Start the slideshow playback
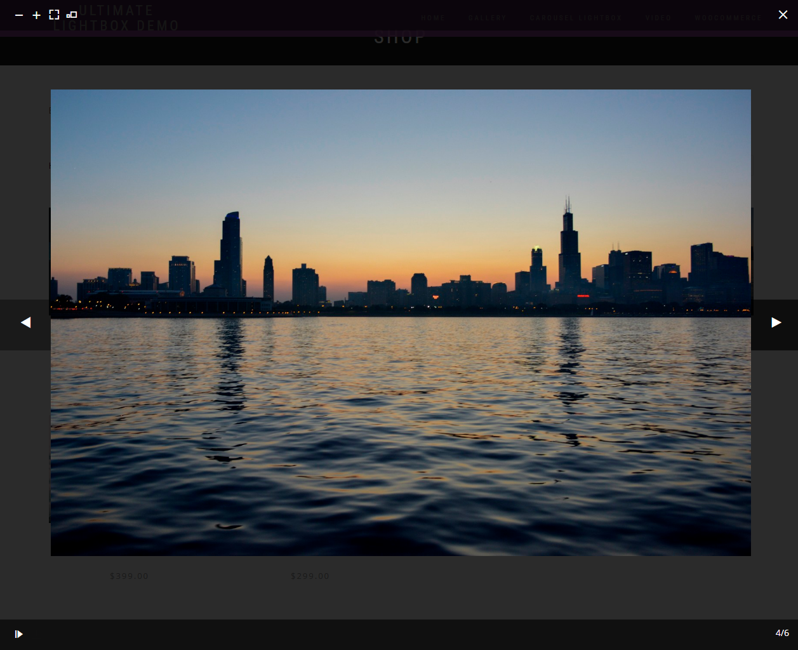The height and width of the screenshot is (650, 798). 19,634
